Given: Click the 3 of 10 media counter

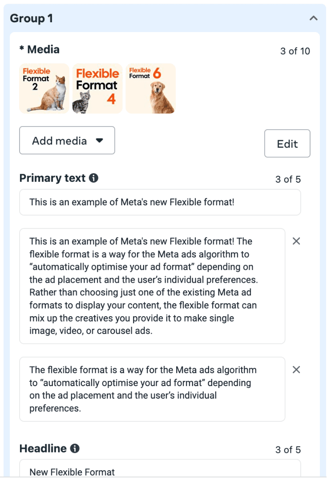Looking at the screenshot, I should point(294,51).
